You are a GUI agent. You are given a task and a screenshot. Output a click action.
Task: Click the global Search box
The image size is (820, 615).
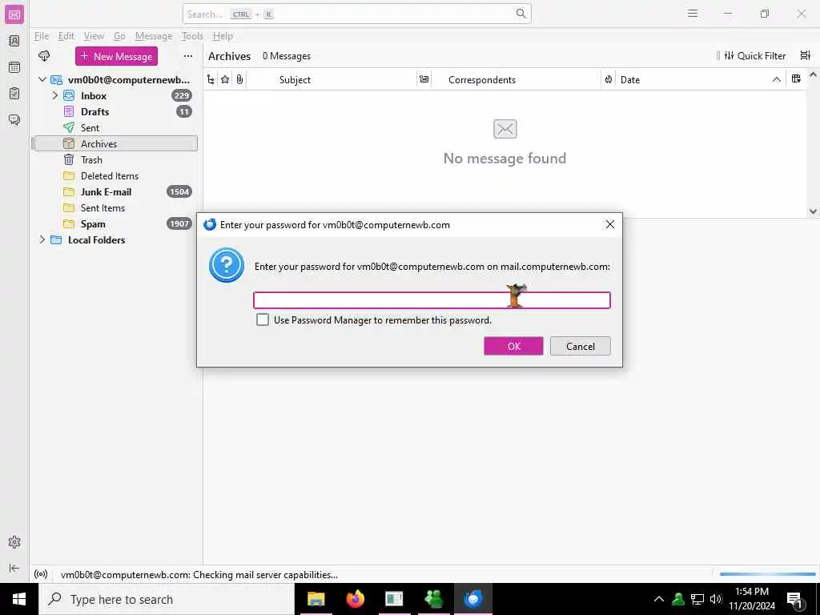pos(356,14)
